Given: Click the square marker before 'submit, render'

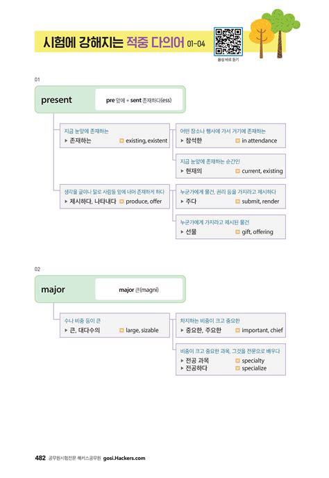Looking at the screenshot, I should (237, 201).
